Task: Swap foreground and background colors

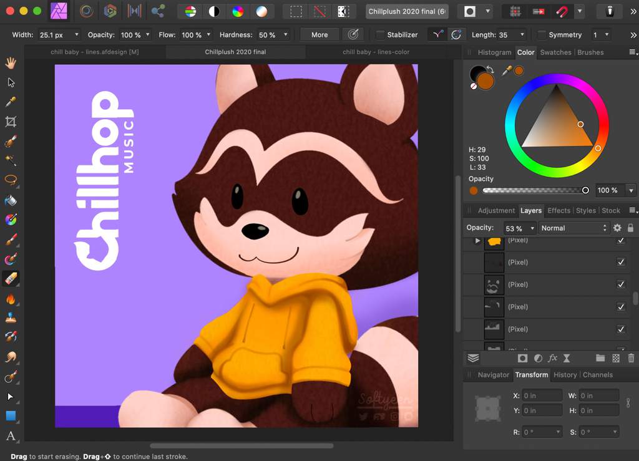Action: [x=490, y=70]
